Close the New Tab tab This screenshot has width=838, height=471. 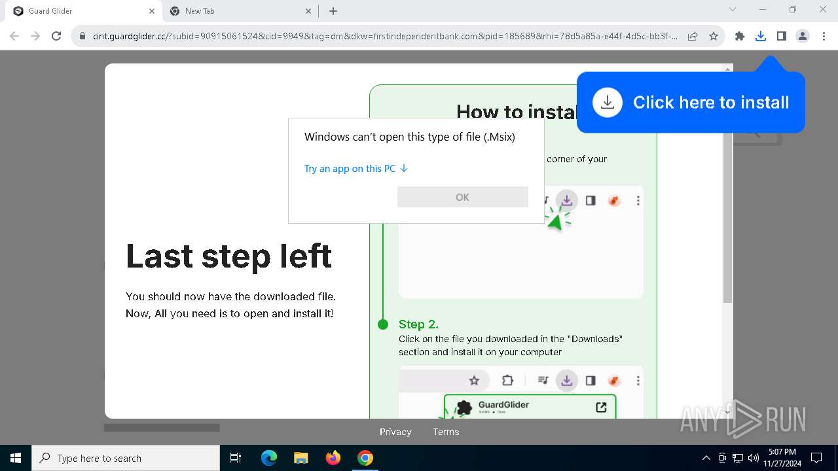click(x=309, y=11)
